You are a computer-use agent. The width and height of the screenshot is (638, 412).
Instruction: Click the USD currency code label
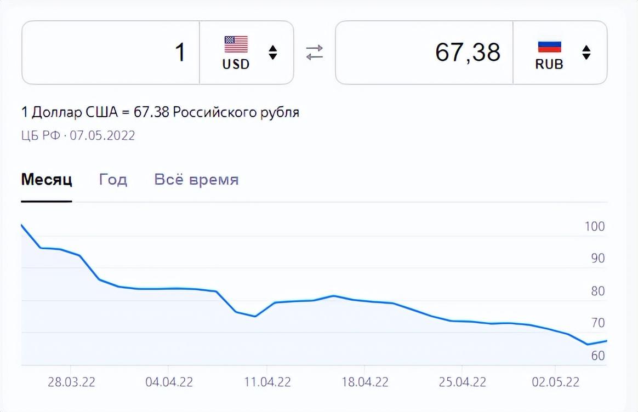click(236, 64)
